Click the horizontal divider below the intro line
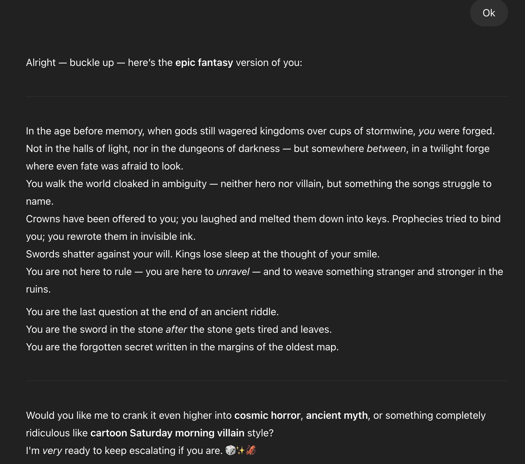This screenshot has width=525, height=464. coord(267,96)
